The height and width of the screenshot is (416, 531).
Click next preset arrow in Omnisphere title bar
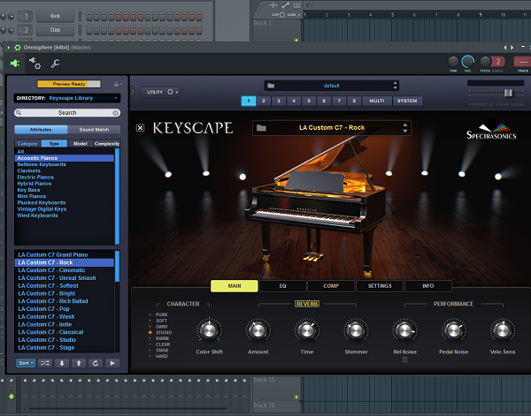click(x=512, y=48)
